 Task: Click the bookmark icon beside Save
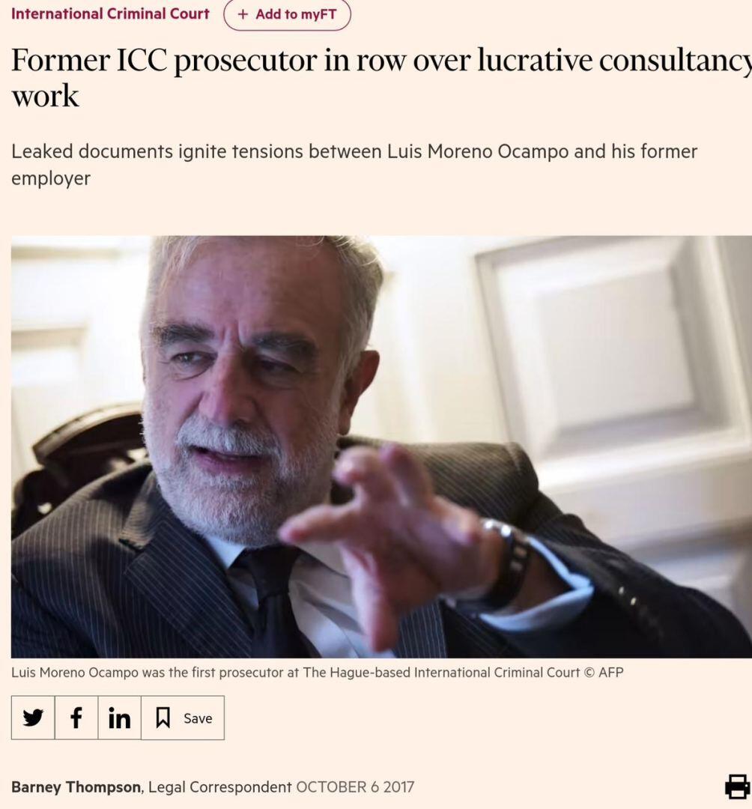click(x=163, y=718)
